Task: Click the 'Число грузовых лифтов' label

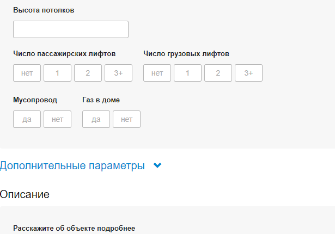Action: click(x=186, y=53)
